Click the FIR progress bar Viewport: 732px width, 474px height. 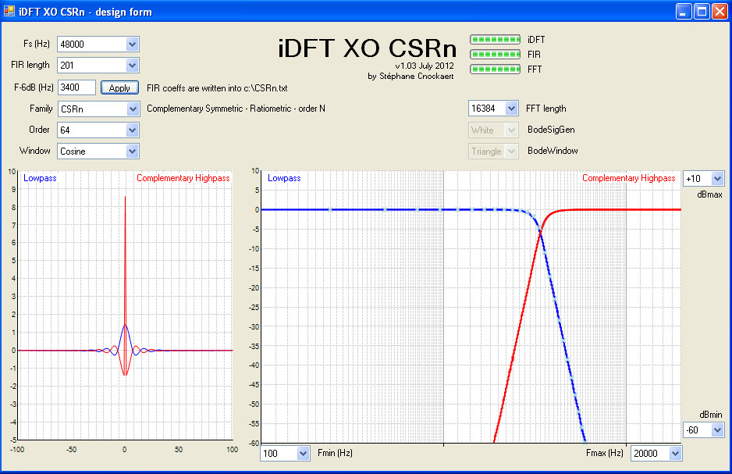tap(495, 55)
